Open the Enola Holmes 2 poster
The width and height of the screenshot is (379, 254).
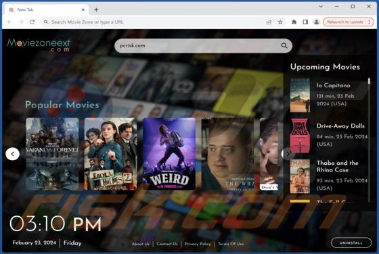coord(111,153)
